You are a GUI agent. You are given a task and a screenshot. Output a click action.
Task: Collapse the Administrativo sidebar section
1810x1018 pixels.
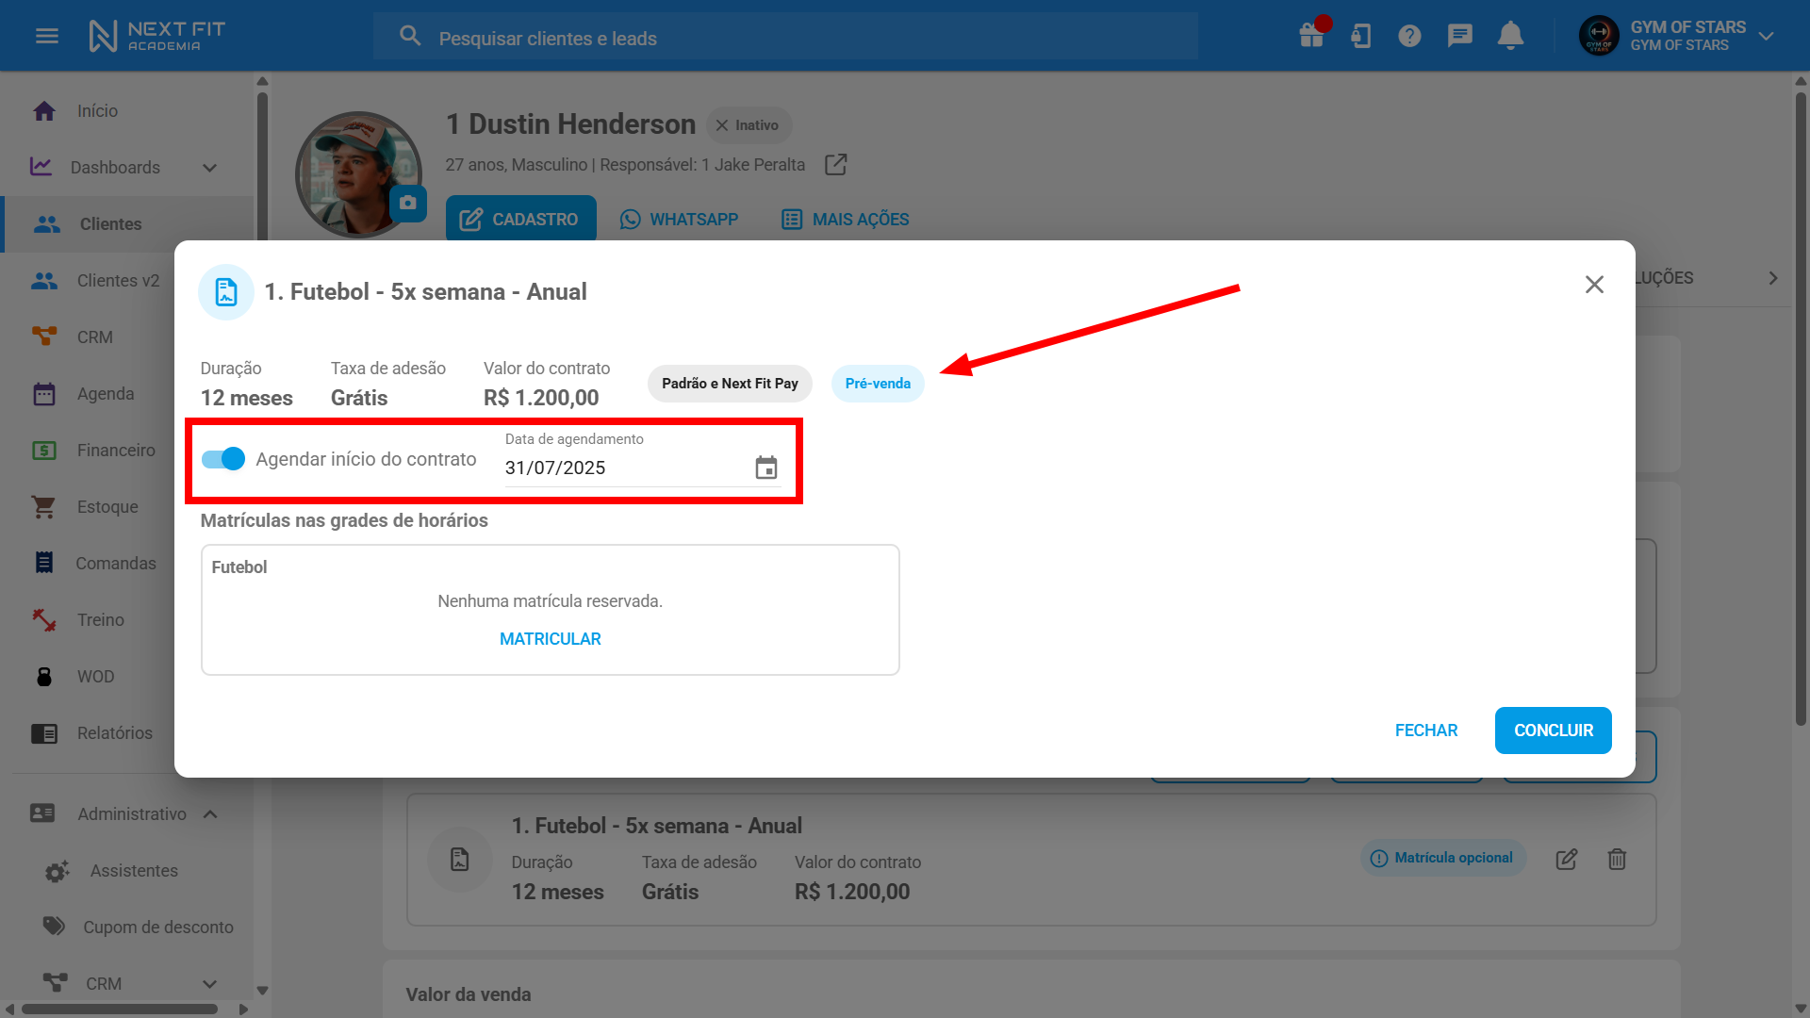210,813
